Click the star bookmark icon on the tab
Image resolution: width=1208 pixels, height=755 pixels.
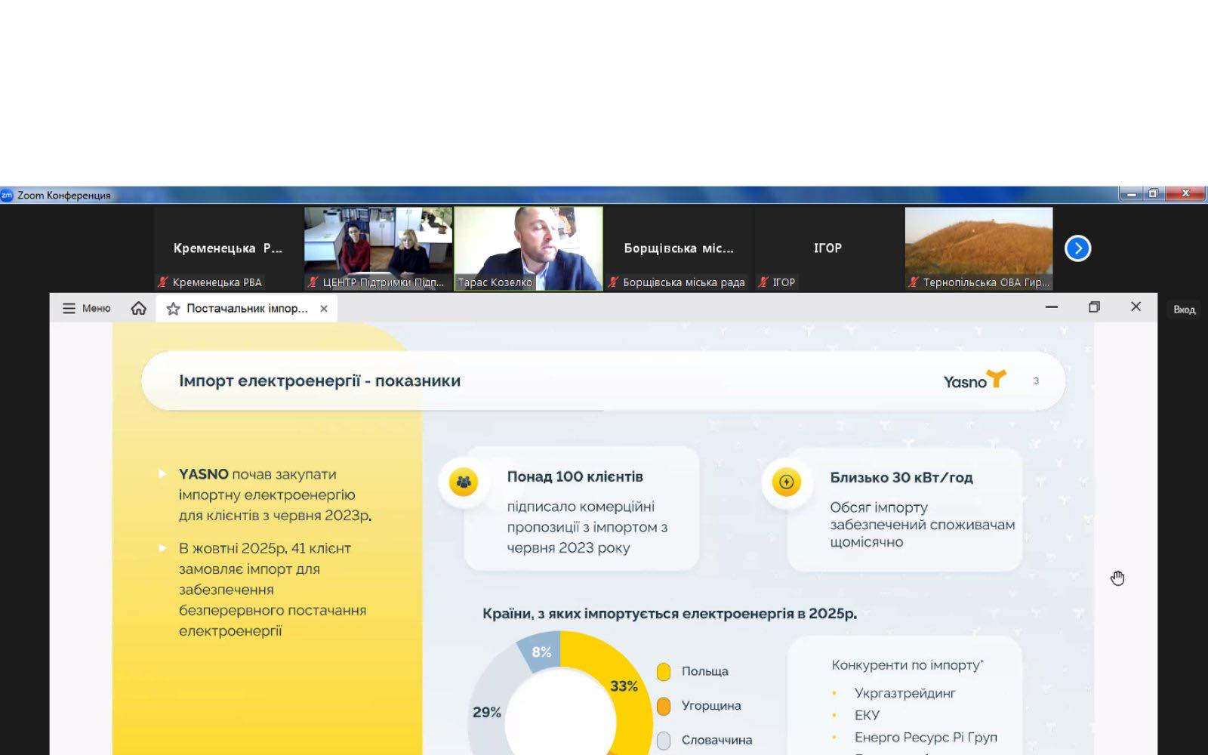(x=173, y=309)
